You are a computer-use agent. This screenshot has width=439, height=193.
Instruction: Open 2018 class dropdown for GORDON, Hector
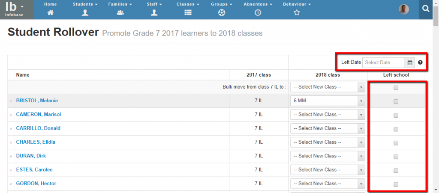coord(328,184)
